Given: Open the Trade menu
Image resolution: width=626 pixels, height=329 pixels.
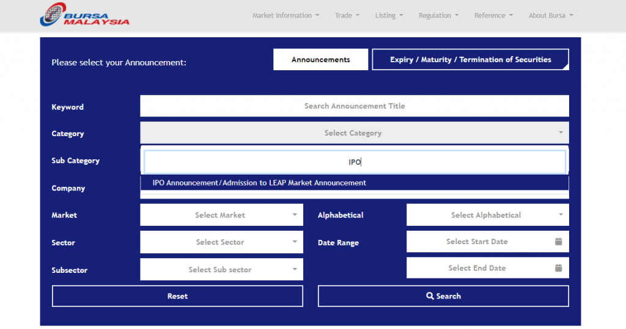Looking at the screenshot, I should (x=347, y=16).
